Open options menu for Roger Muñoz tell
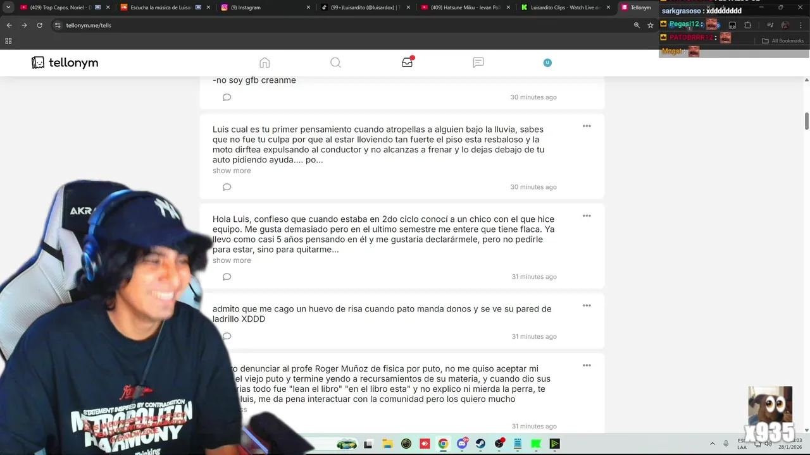810x455 pixels. (x=587, y=365)
